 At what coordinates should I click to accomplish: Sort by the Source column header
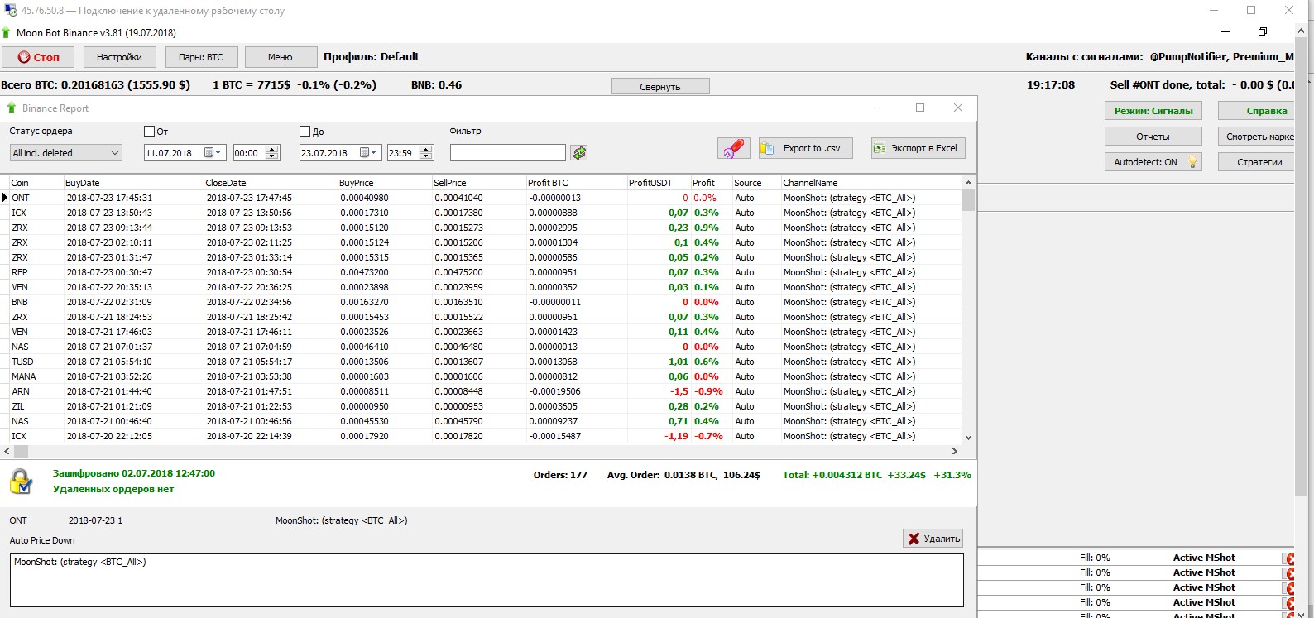(755, 183)
